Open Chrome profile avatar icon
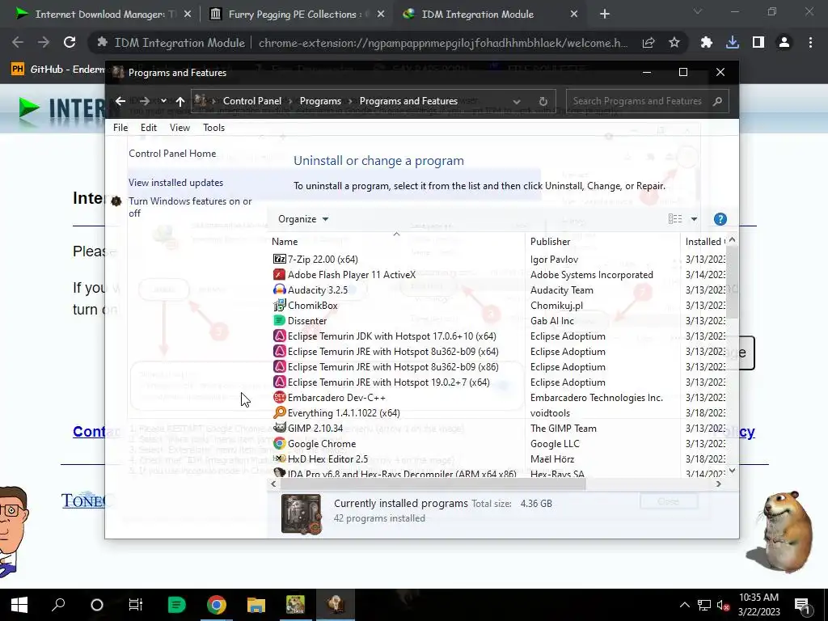 point(784,43)
